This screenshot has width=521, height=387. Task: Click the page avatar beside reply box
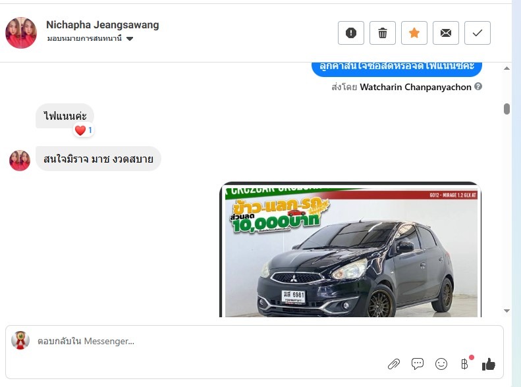coord(20,340)
